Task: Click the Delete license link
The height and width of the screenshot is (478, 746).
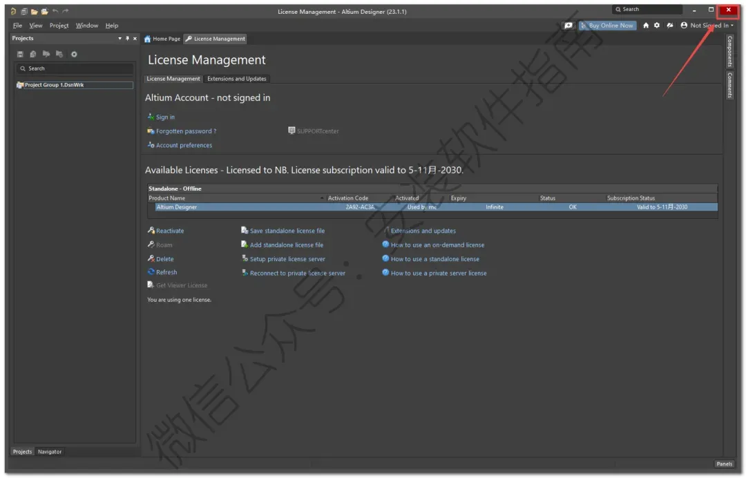Action: (x=164, y=259)
